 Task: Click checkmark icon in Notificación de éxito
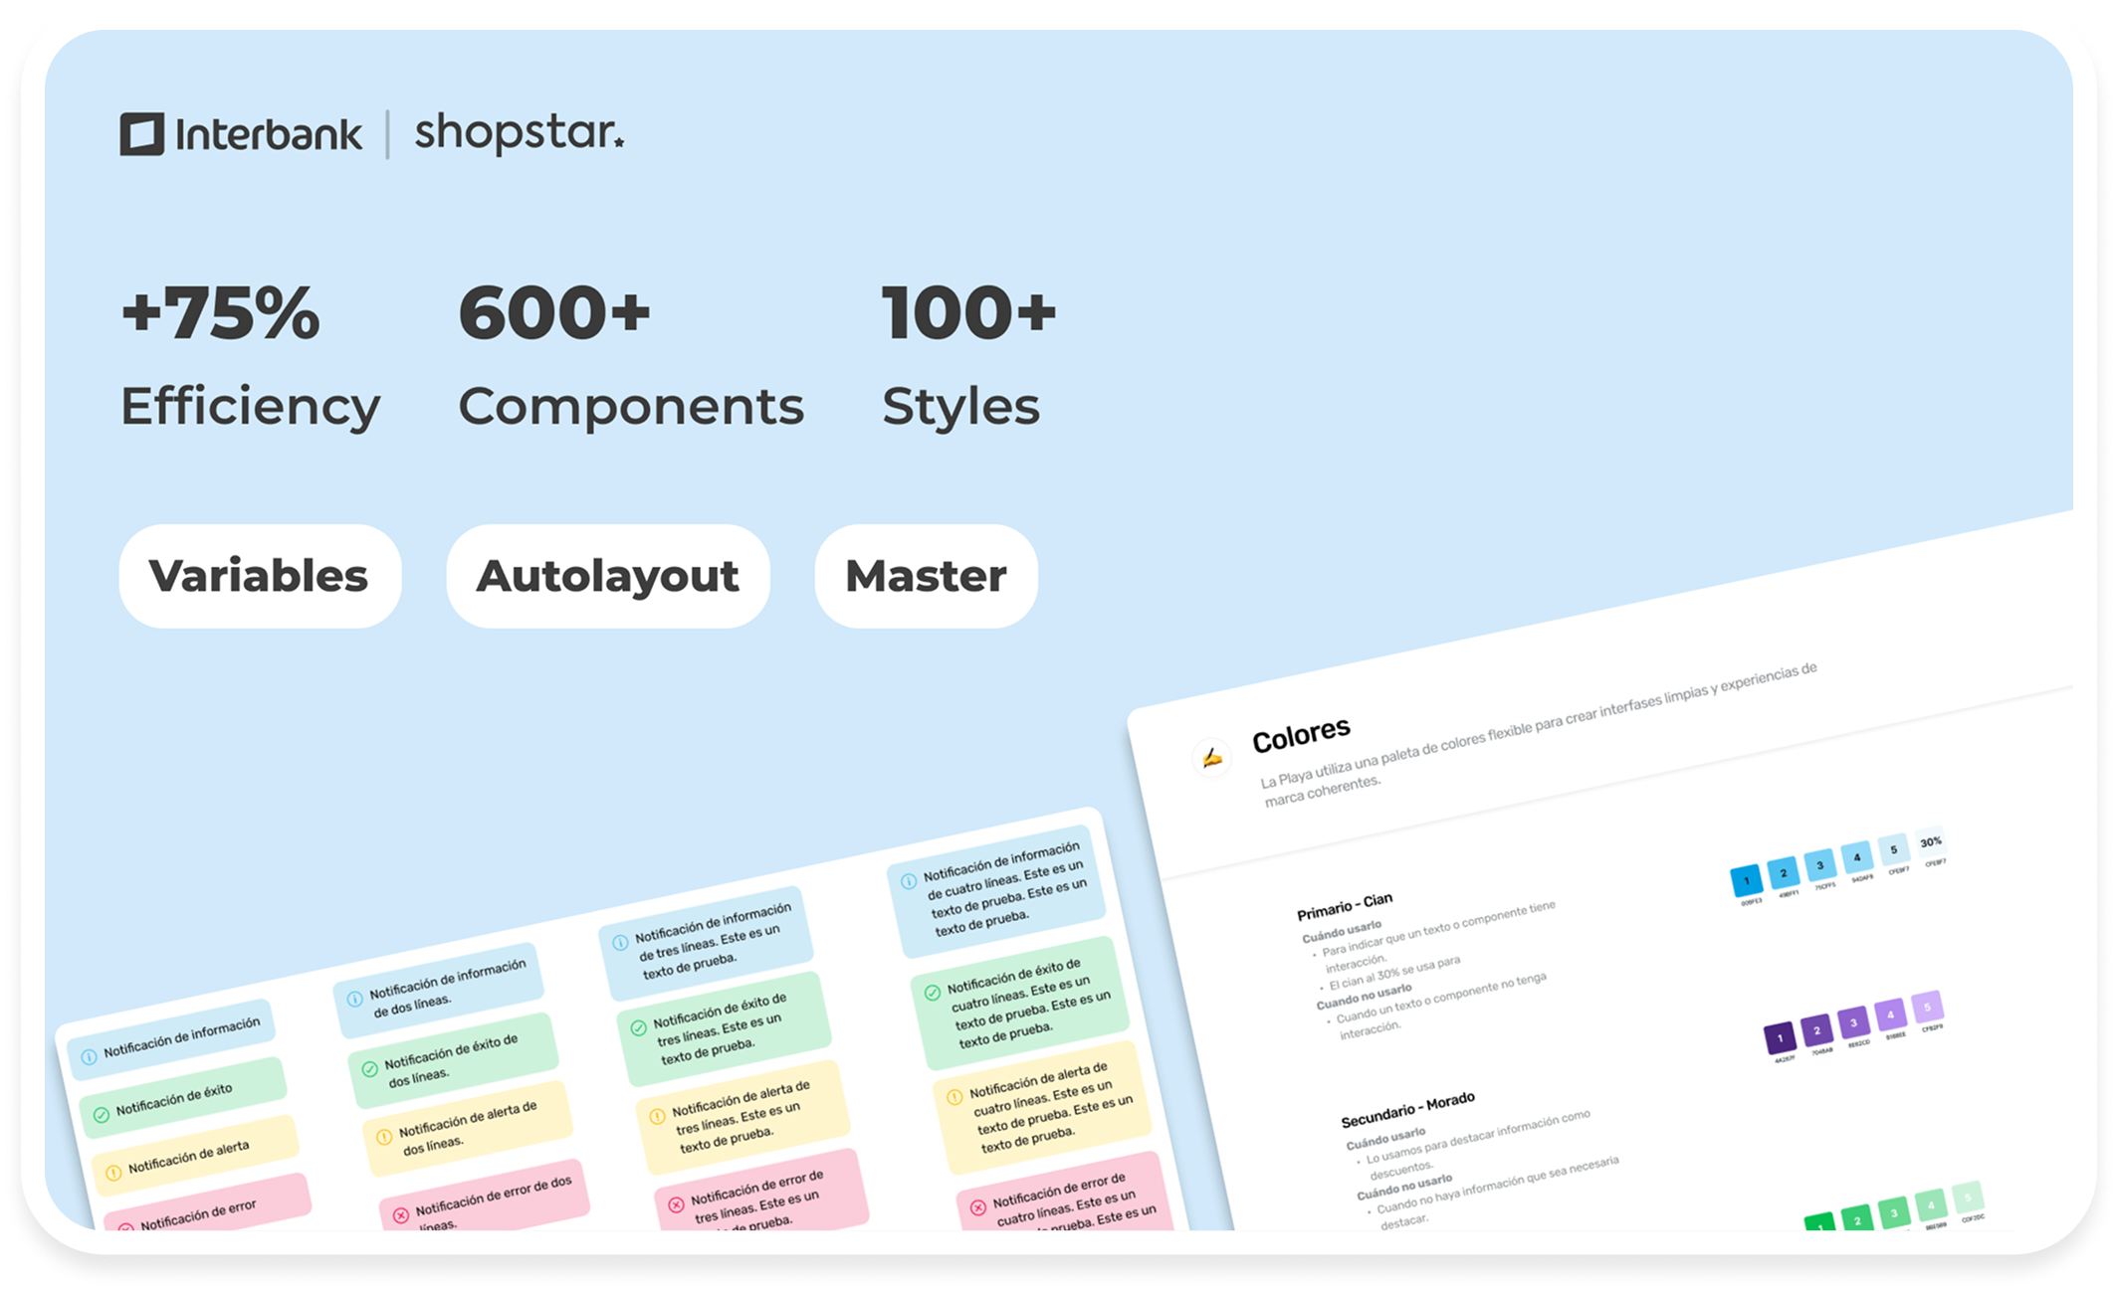pos(101,1115)
